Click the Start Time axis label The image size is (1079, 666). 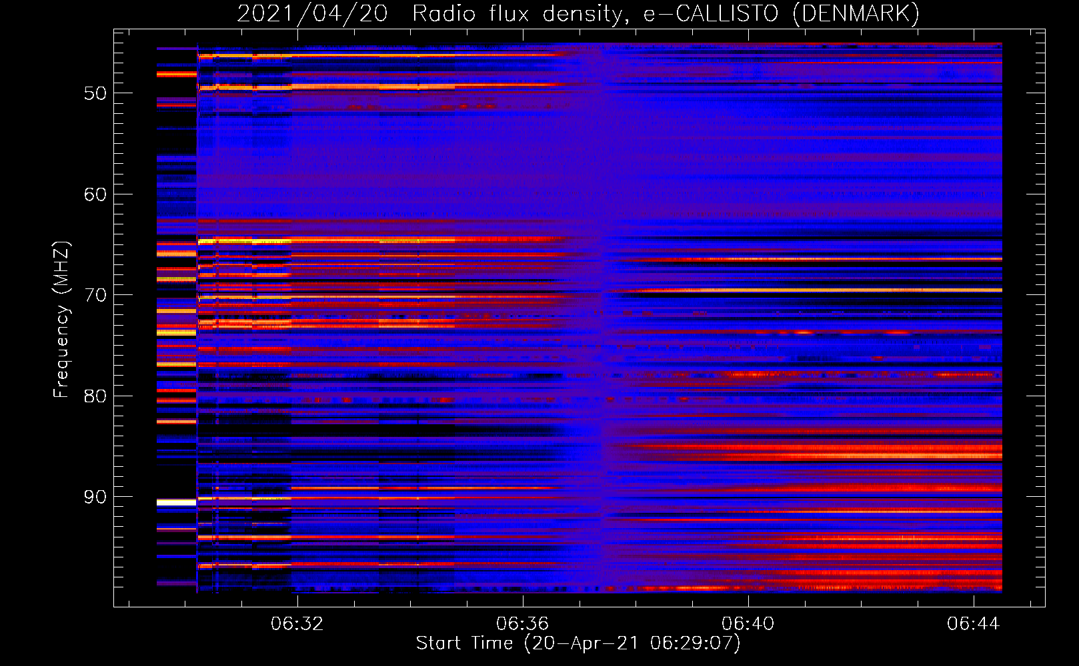(578, 643)
